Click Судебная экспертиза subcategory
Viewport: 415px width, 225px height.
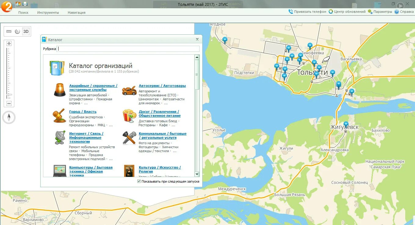(85, 117)
